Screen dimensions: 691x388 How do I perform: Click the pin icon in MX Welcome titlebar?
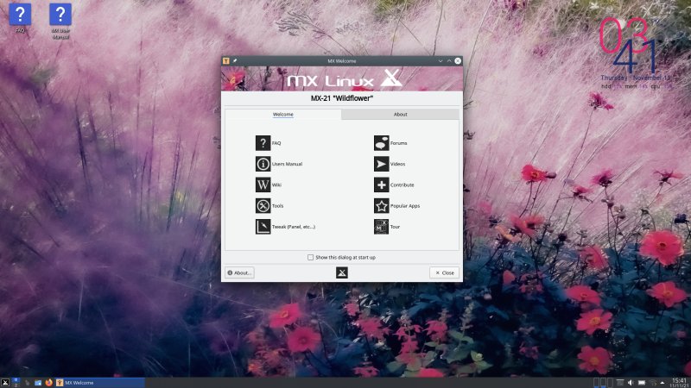(x=235, y=60)
